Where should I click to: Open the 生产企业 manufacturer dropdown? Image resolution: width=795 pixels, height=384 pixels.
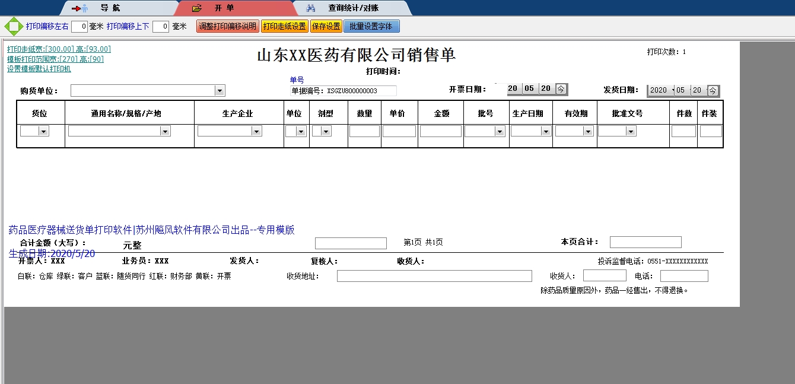click(x=256, y=131)
